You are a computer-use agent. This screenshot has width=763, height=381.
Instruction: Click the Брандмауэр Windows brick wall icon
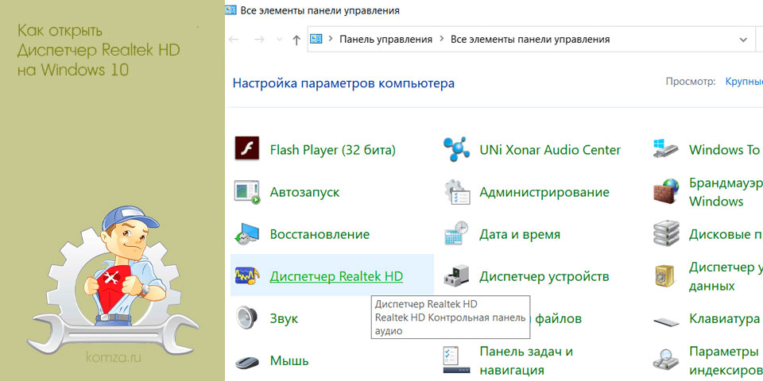[x=666, y=191]
